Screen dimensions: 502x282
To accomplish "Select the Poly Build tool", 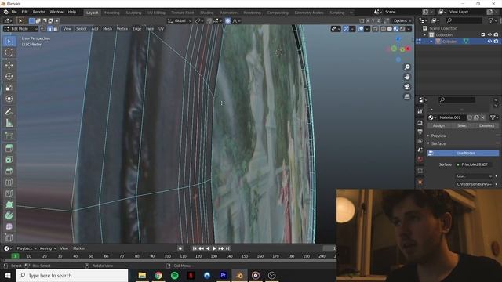I will click(9, 204).
